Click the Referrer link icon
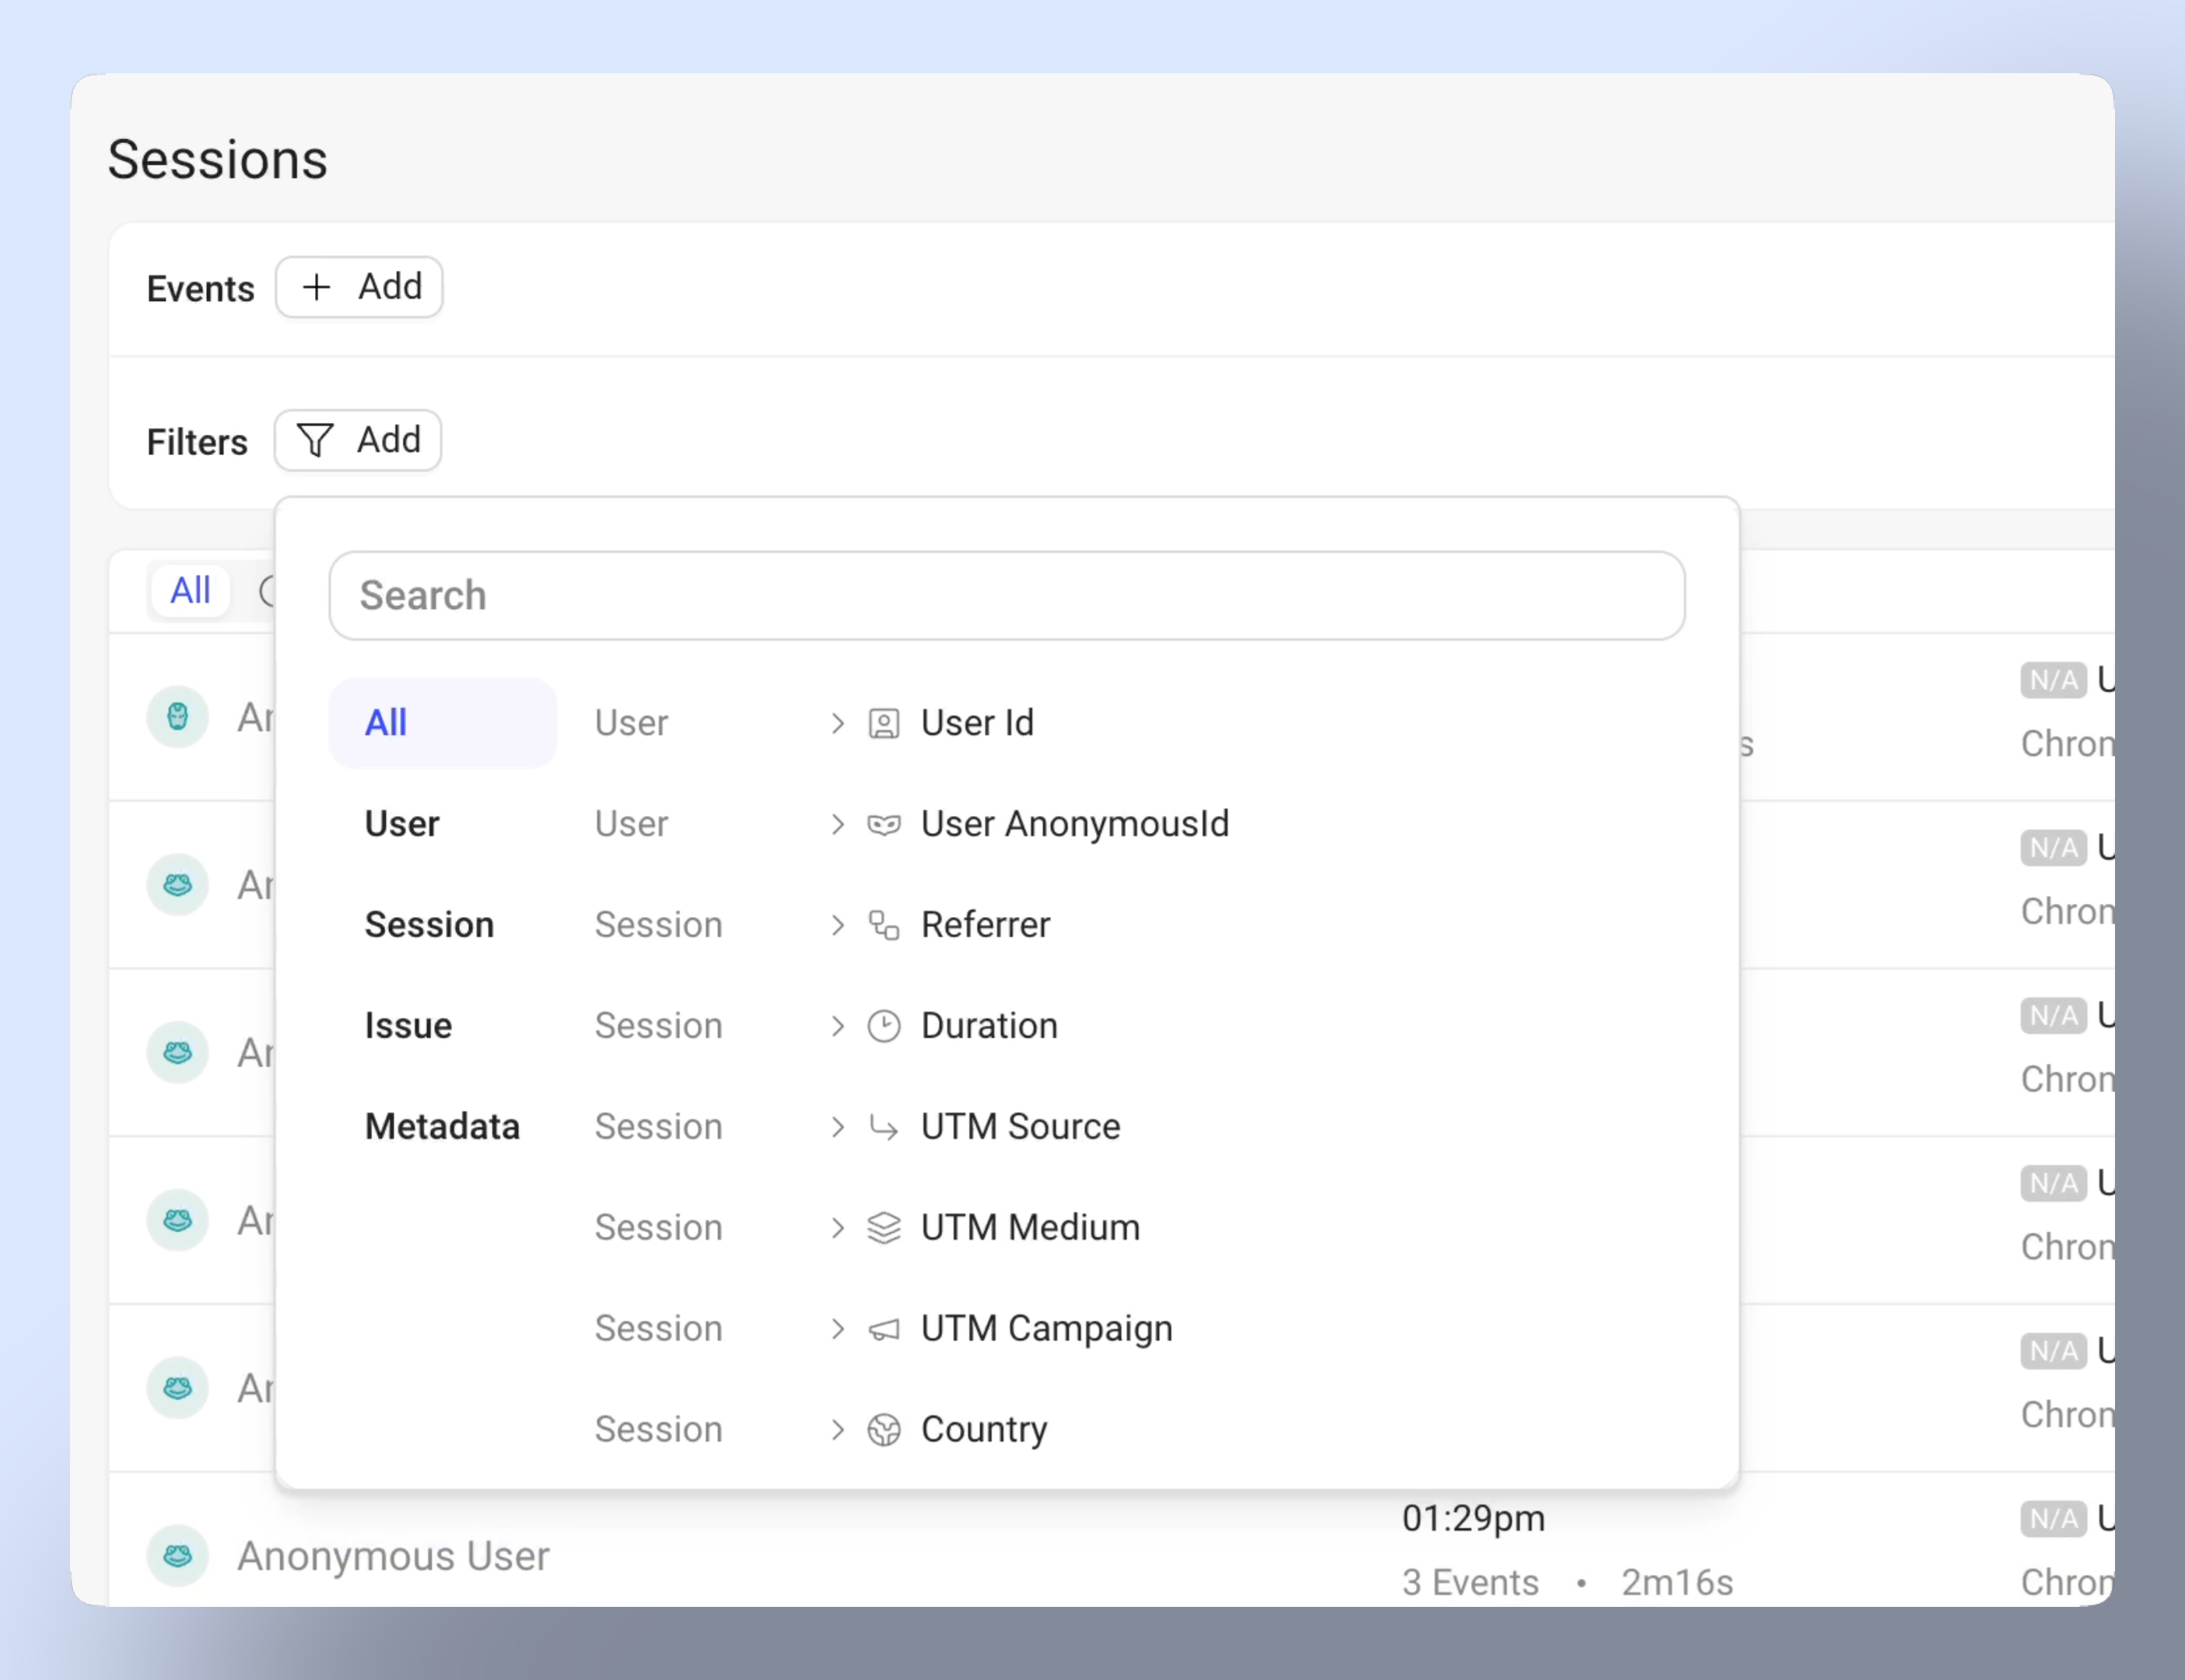 pyautogui.click(x=884, y=925)
